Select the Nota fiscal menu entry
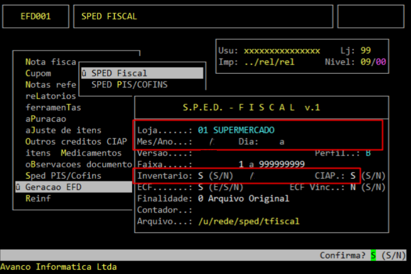411x274 pixels. coord(51,62)
